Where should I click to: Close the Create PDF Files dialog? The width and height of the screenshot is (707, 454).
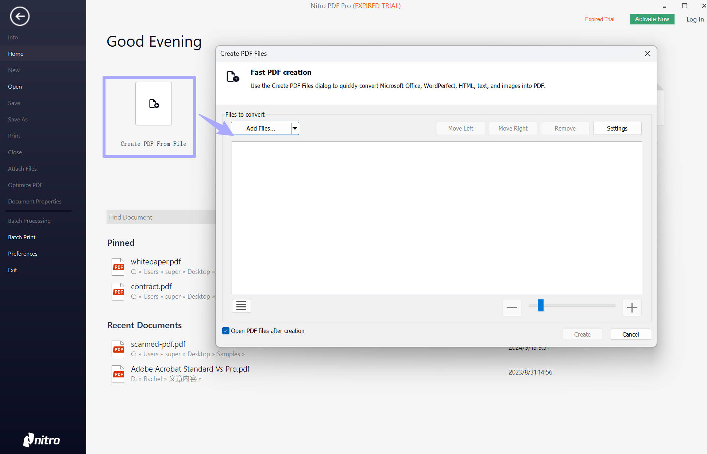[x=648, y=54]
